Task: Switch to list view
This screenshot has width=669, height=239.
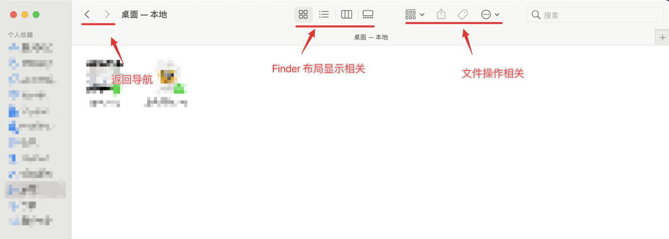Action: click(324, 15)
